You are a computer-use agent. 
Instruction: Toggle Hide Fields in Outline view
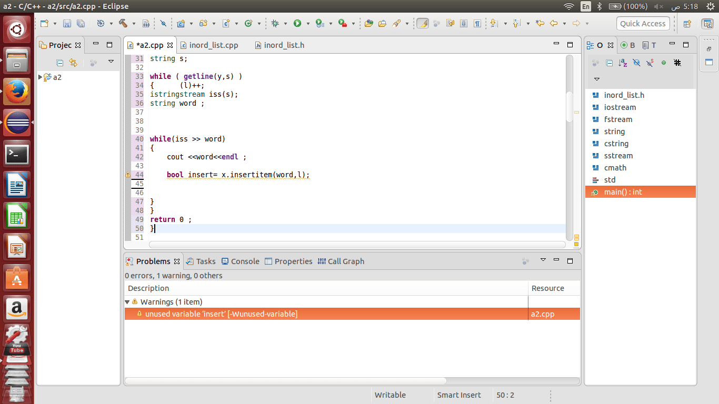pos(636,63)
